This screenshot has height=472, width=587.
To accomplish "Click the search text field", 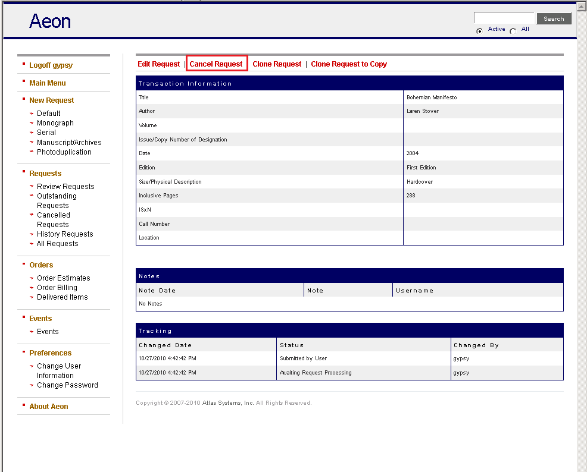I will (504, 18).
